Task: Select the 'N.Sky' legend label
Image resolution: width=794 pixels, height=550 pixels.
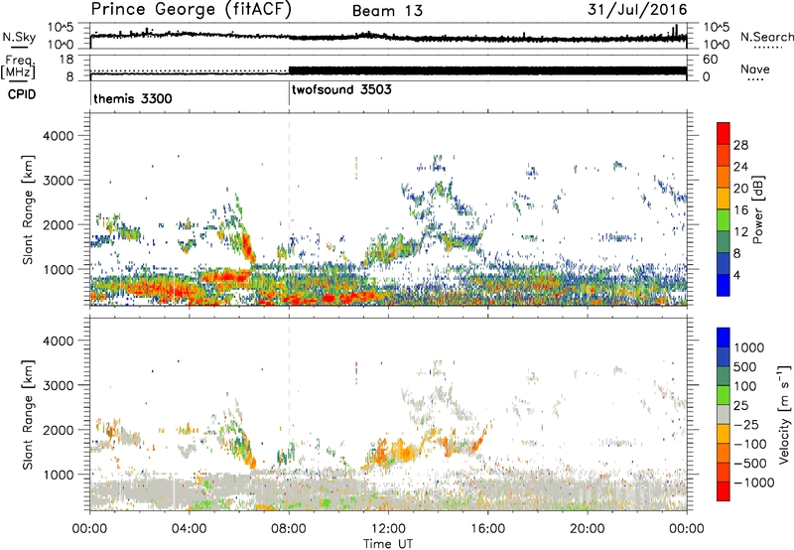Action: coord(19,37)
